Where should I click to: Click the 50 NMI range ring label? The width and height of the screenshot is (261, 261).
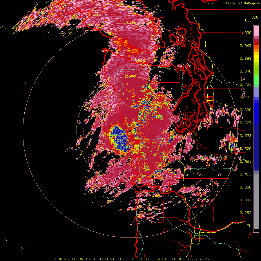[130, 77]
